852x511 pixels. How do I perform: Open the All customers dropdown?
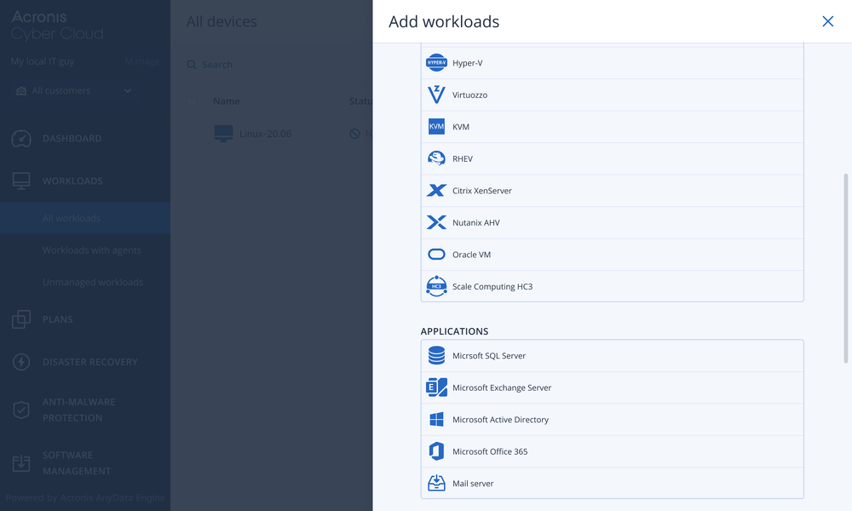pos(74,90)
